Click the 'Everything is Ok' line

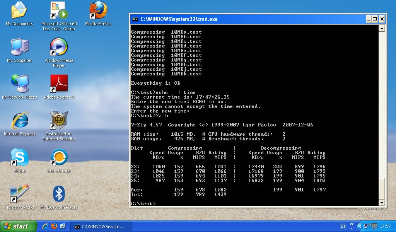155,83
